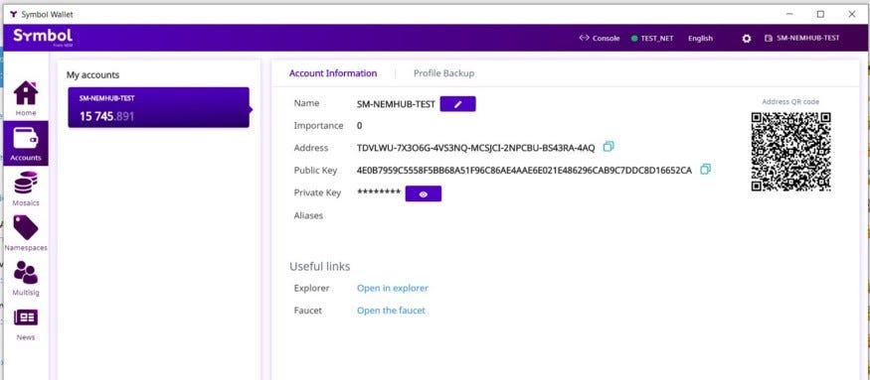The height and width of the screenshot is (380, 870).
Task: Click the Useful links heading
Action: tap(319, 267)
